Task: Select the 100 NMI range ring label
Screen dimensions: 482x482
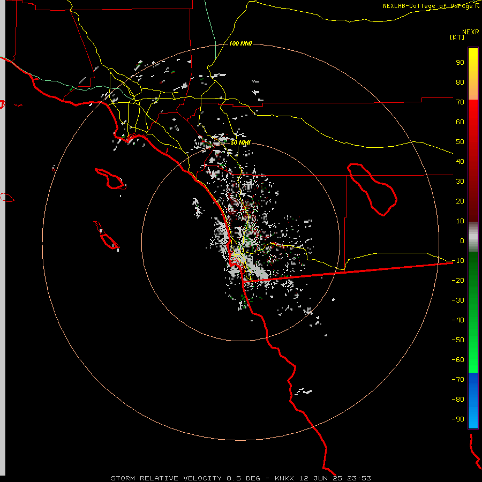Action: pyautogui.click(x=240, y=44)
